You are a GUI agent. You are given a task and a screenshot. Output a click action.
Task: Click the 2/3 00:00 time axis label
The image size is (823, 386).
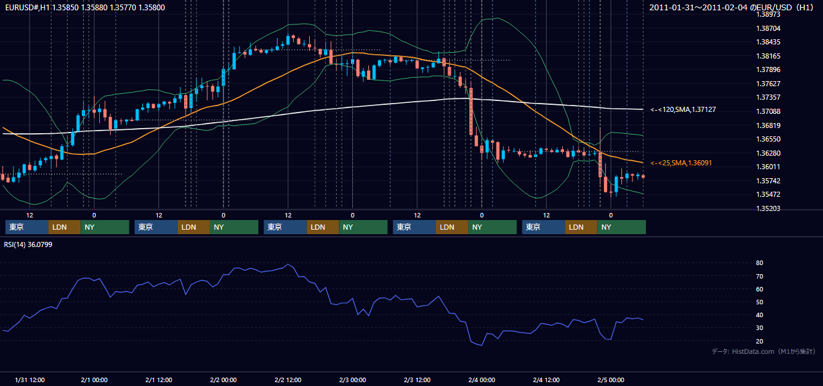352,380
